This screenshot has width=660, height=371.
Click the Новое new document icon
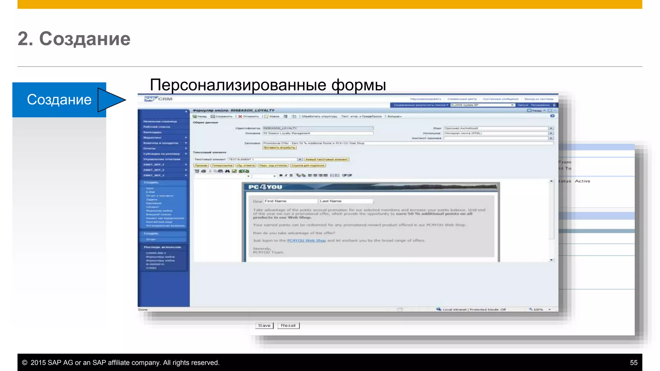pyautogui.click(x=267, y=116)
